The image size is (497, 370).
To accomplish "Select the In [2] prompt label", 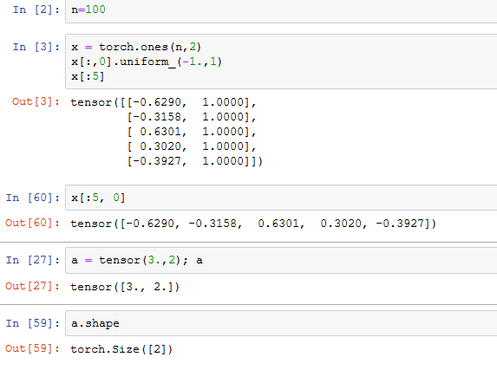I will (x=36, y=10).
